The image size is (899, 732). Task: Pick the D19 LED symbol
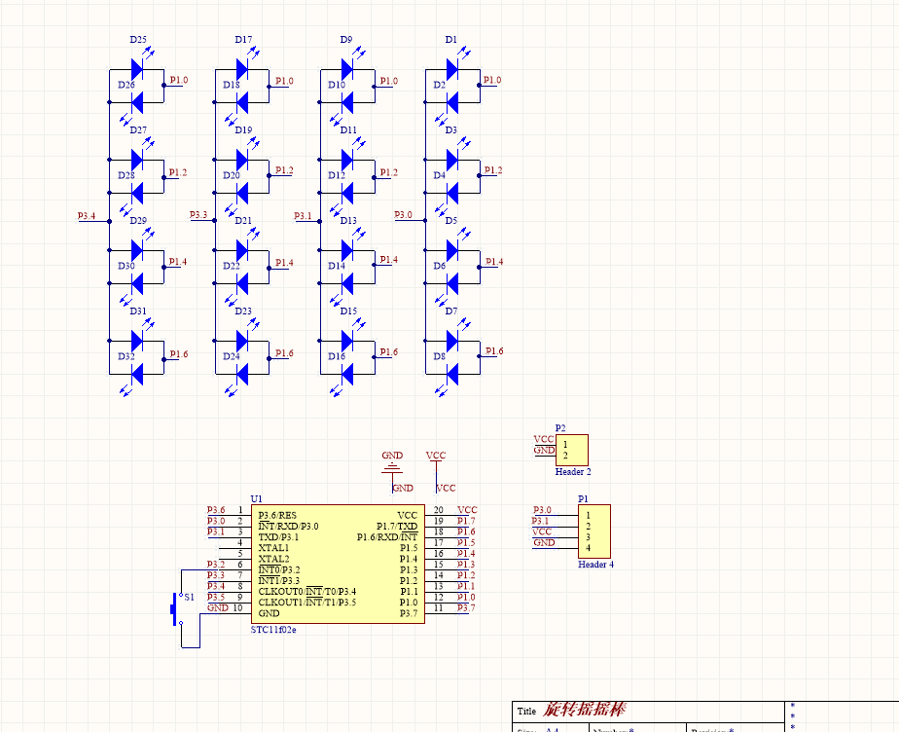[242, 160]
